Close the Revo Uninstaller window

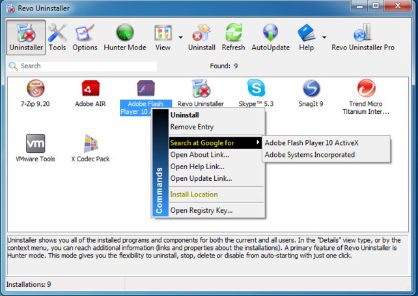click(x=398, y=6)
